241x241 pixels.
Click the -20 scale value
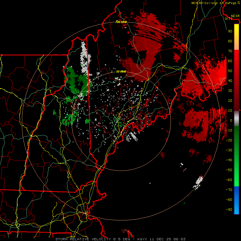coord(229,140)
